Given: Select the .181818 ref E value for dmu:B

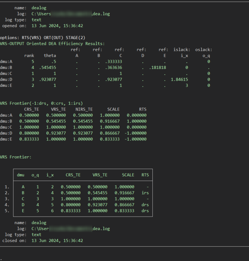Looking at the screenshot, I should [x=158, y=68].
